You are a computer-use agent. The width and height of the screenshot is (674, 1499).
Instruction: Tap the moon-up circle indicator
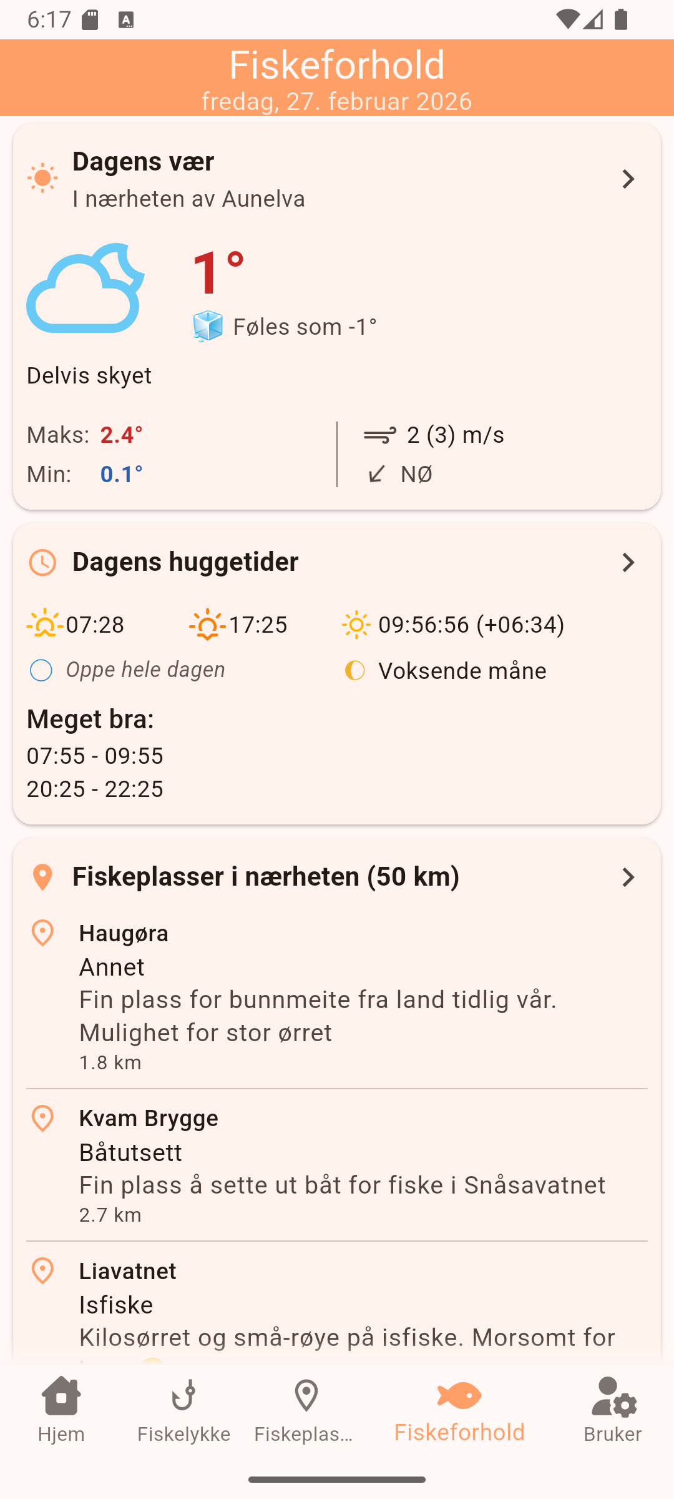(41, 671)
